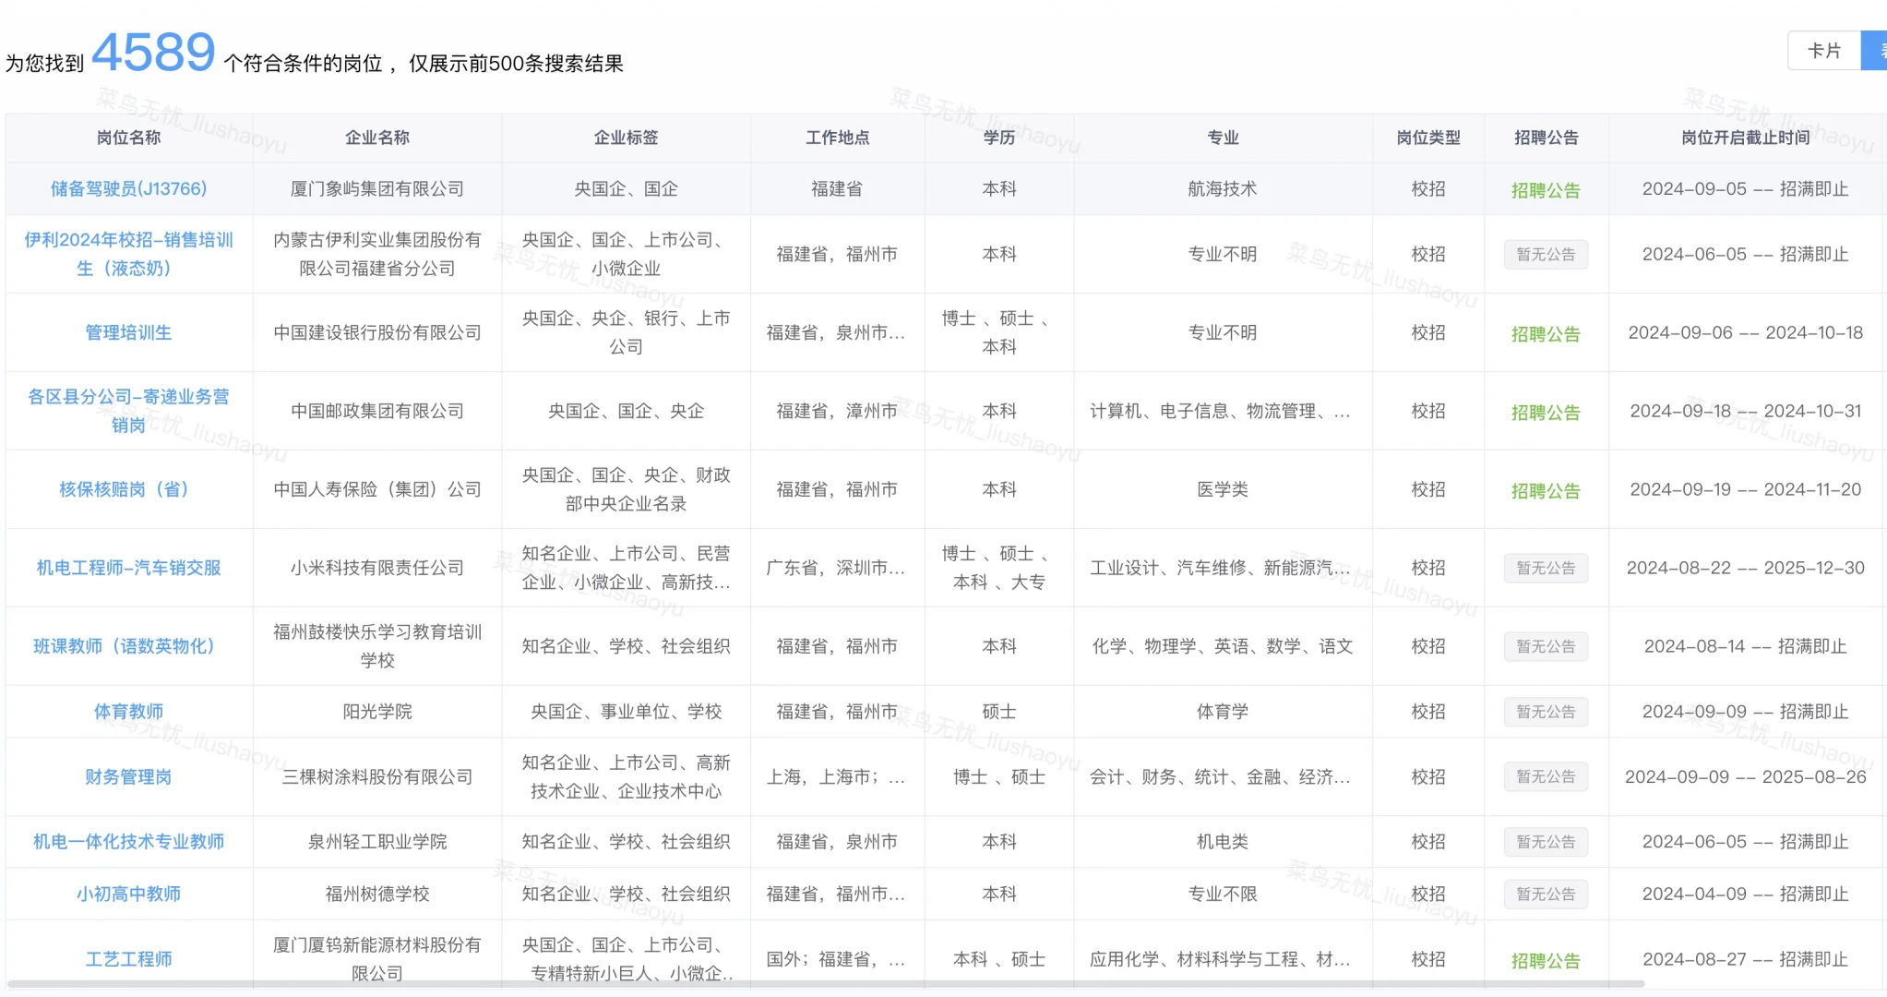Switch to the 卡片 card view

coord(1823,51)
